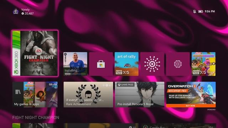
Task: Open the sunburst target icon tile
Action: point(152,64)
